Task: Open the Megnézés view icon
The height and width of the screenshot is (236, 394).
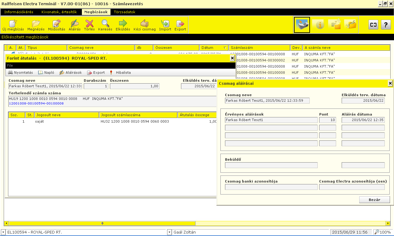Action: [36, 25]
